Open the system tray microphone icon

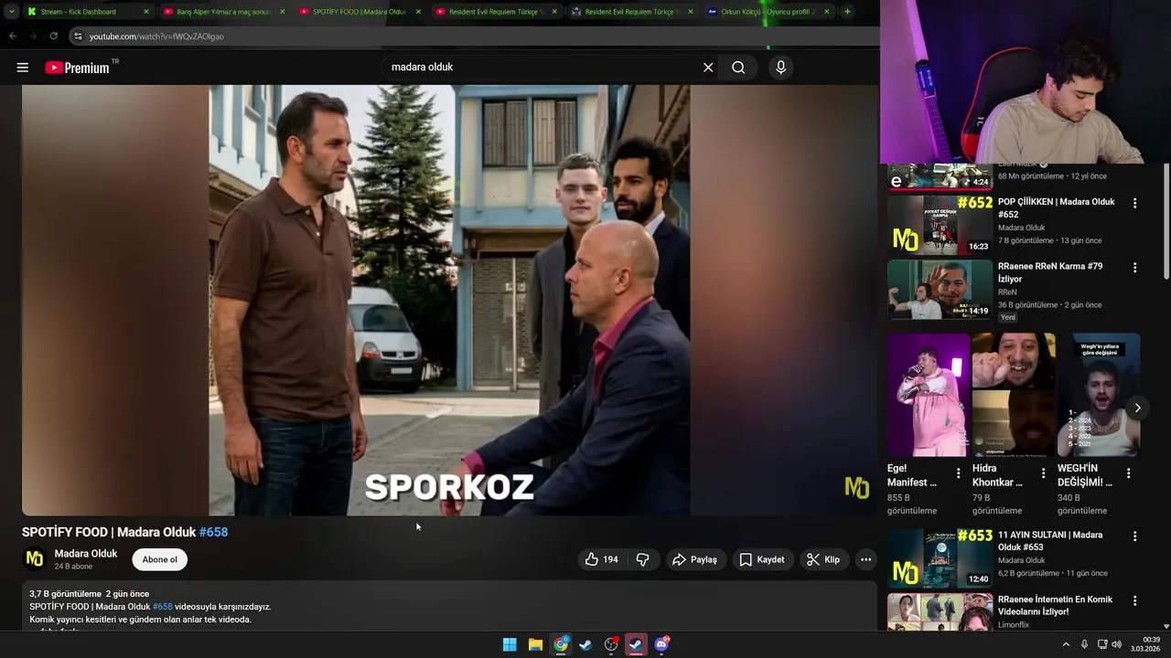(1084, 644)
